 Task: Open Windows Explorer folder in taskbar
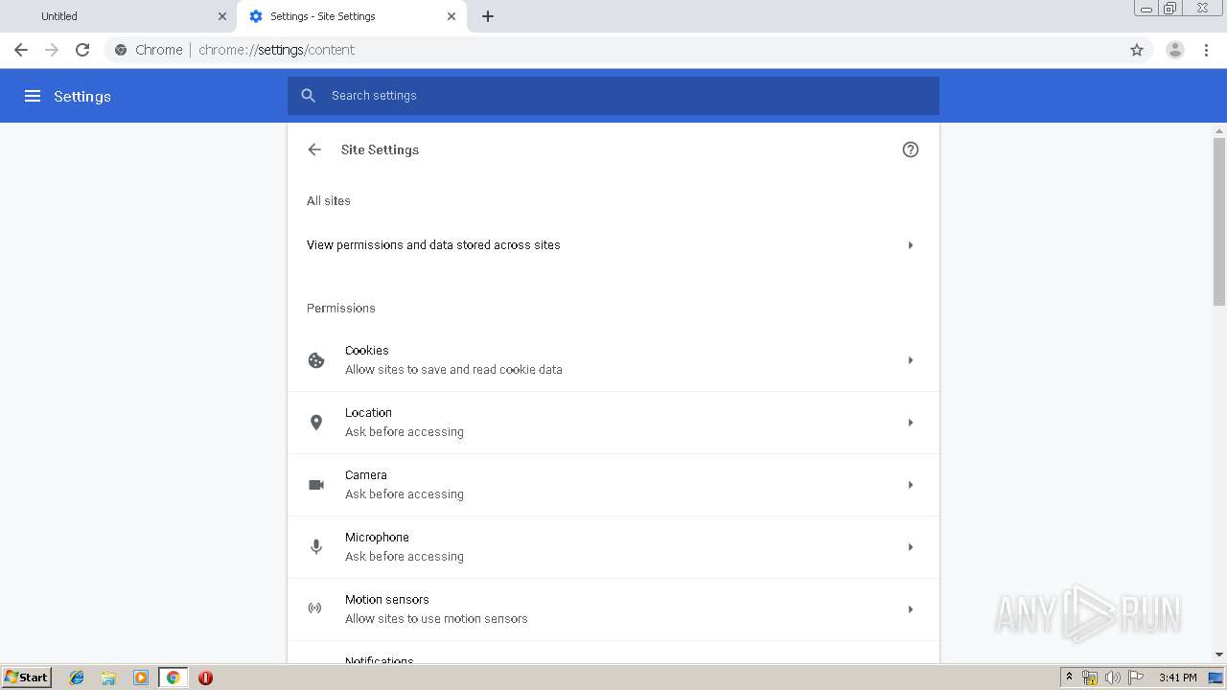pos(108,678)
